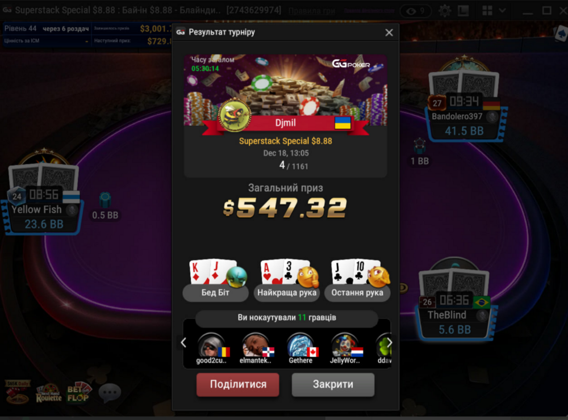Screen dimensions: 568x420
Task: Show next knocked-out players with right arrow
Action: [389, 342]
